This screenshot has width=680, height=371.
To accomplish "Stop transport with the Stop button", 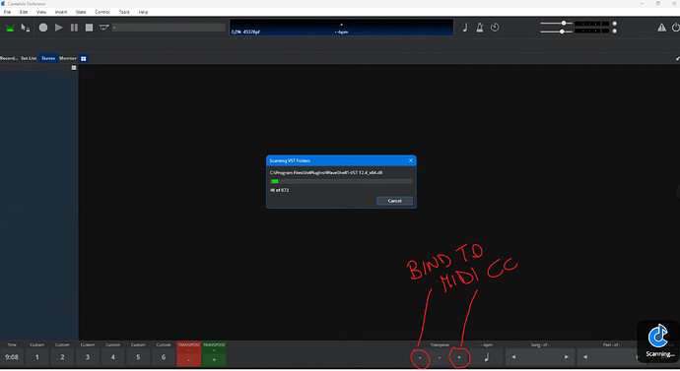I will pos(89,28).
